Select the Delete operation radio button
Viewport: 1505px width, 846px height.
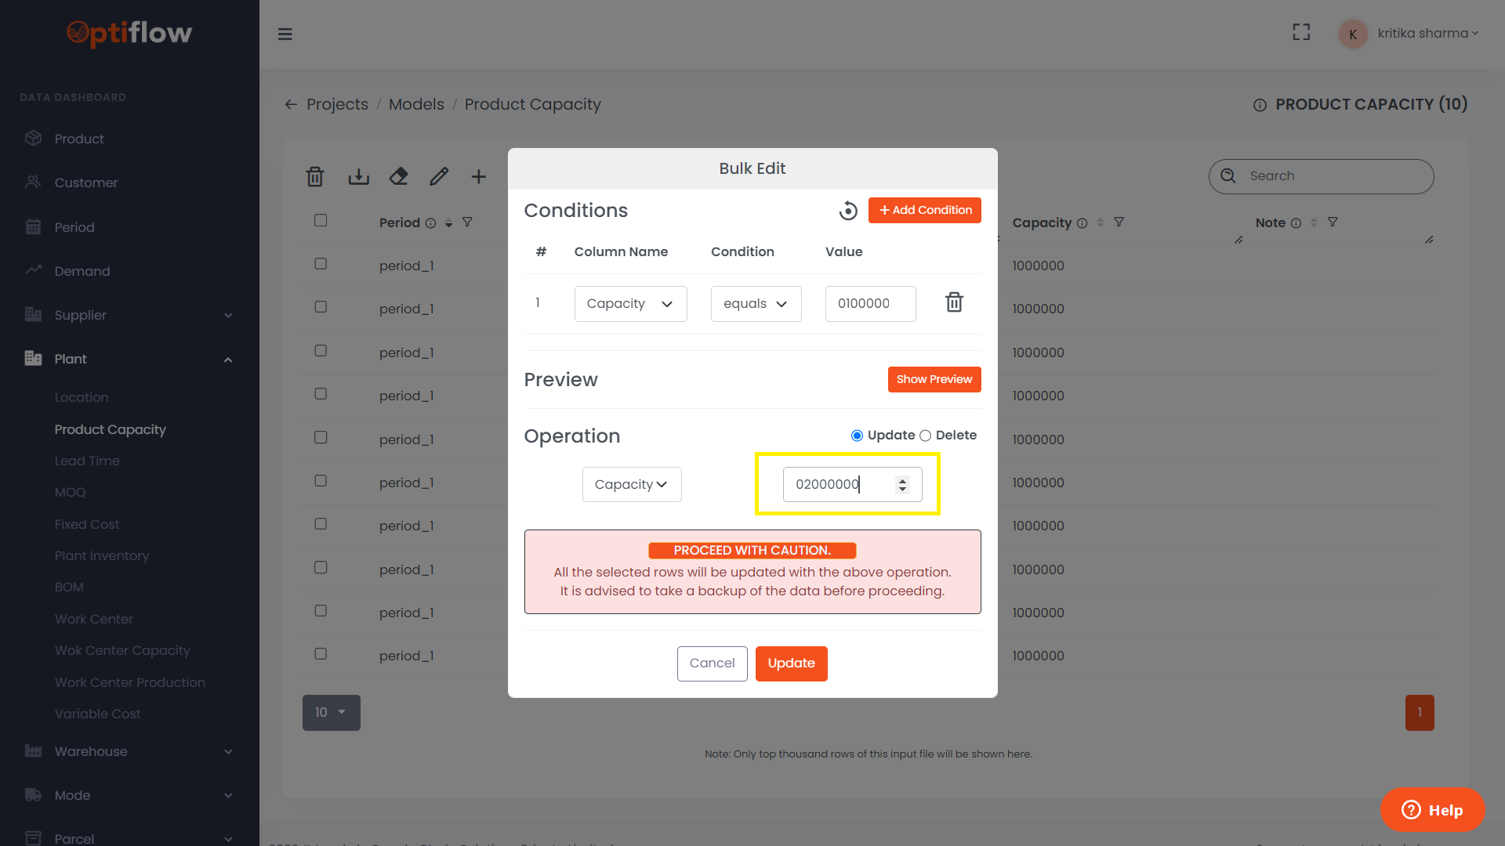coord(925,436)
